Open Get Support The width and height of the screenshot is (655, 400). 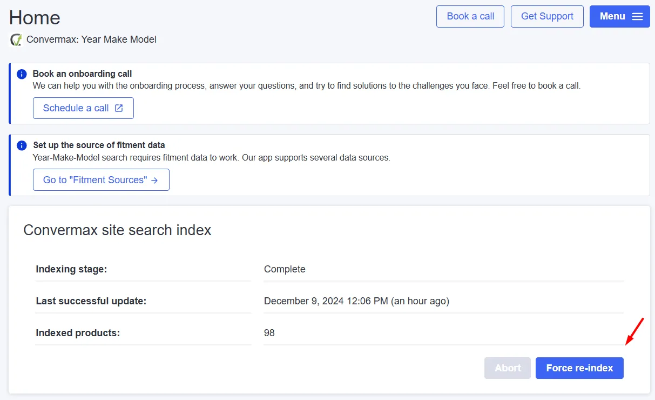[x=547, y=16]
